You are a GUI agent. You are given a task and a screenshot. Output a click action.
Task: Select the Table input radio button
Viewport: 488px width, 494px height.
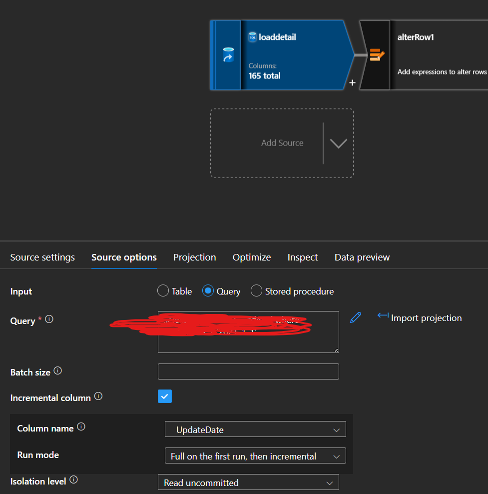coord(163,291)
